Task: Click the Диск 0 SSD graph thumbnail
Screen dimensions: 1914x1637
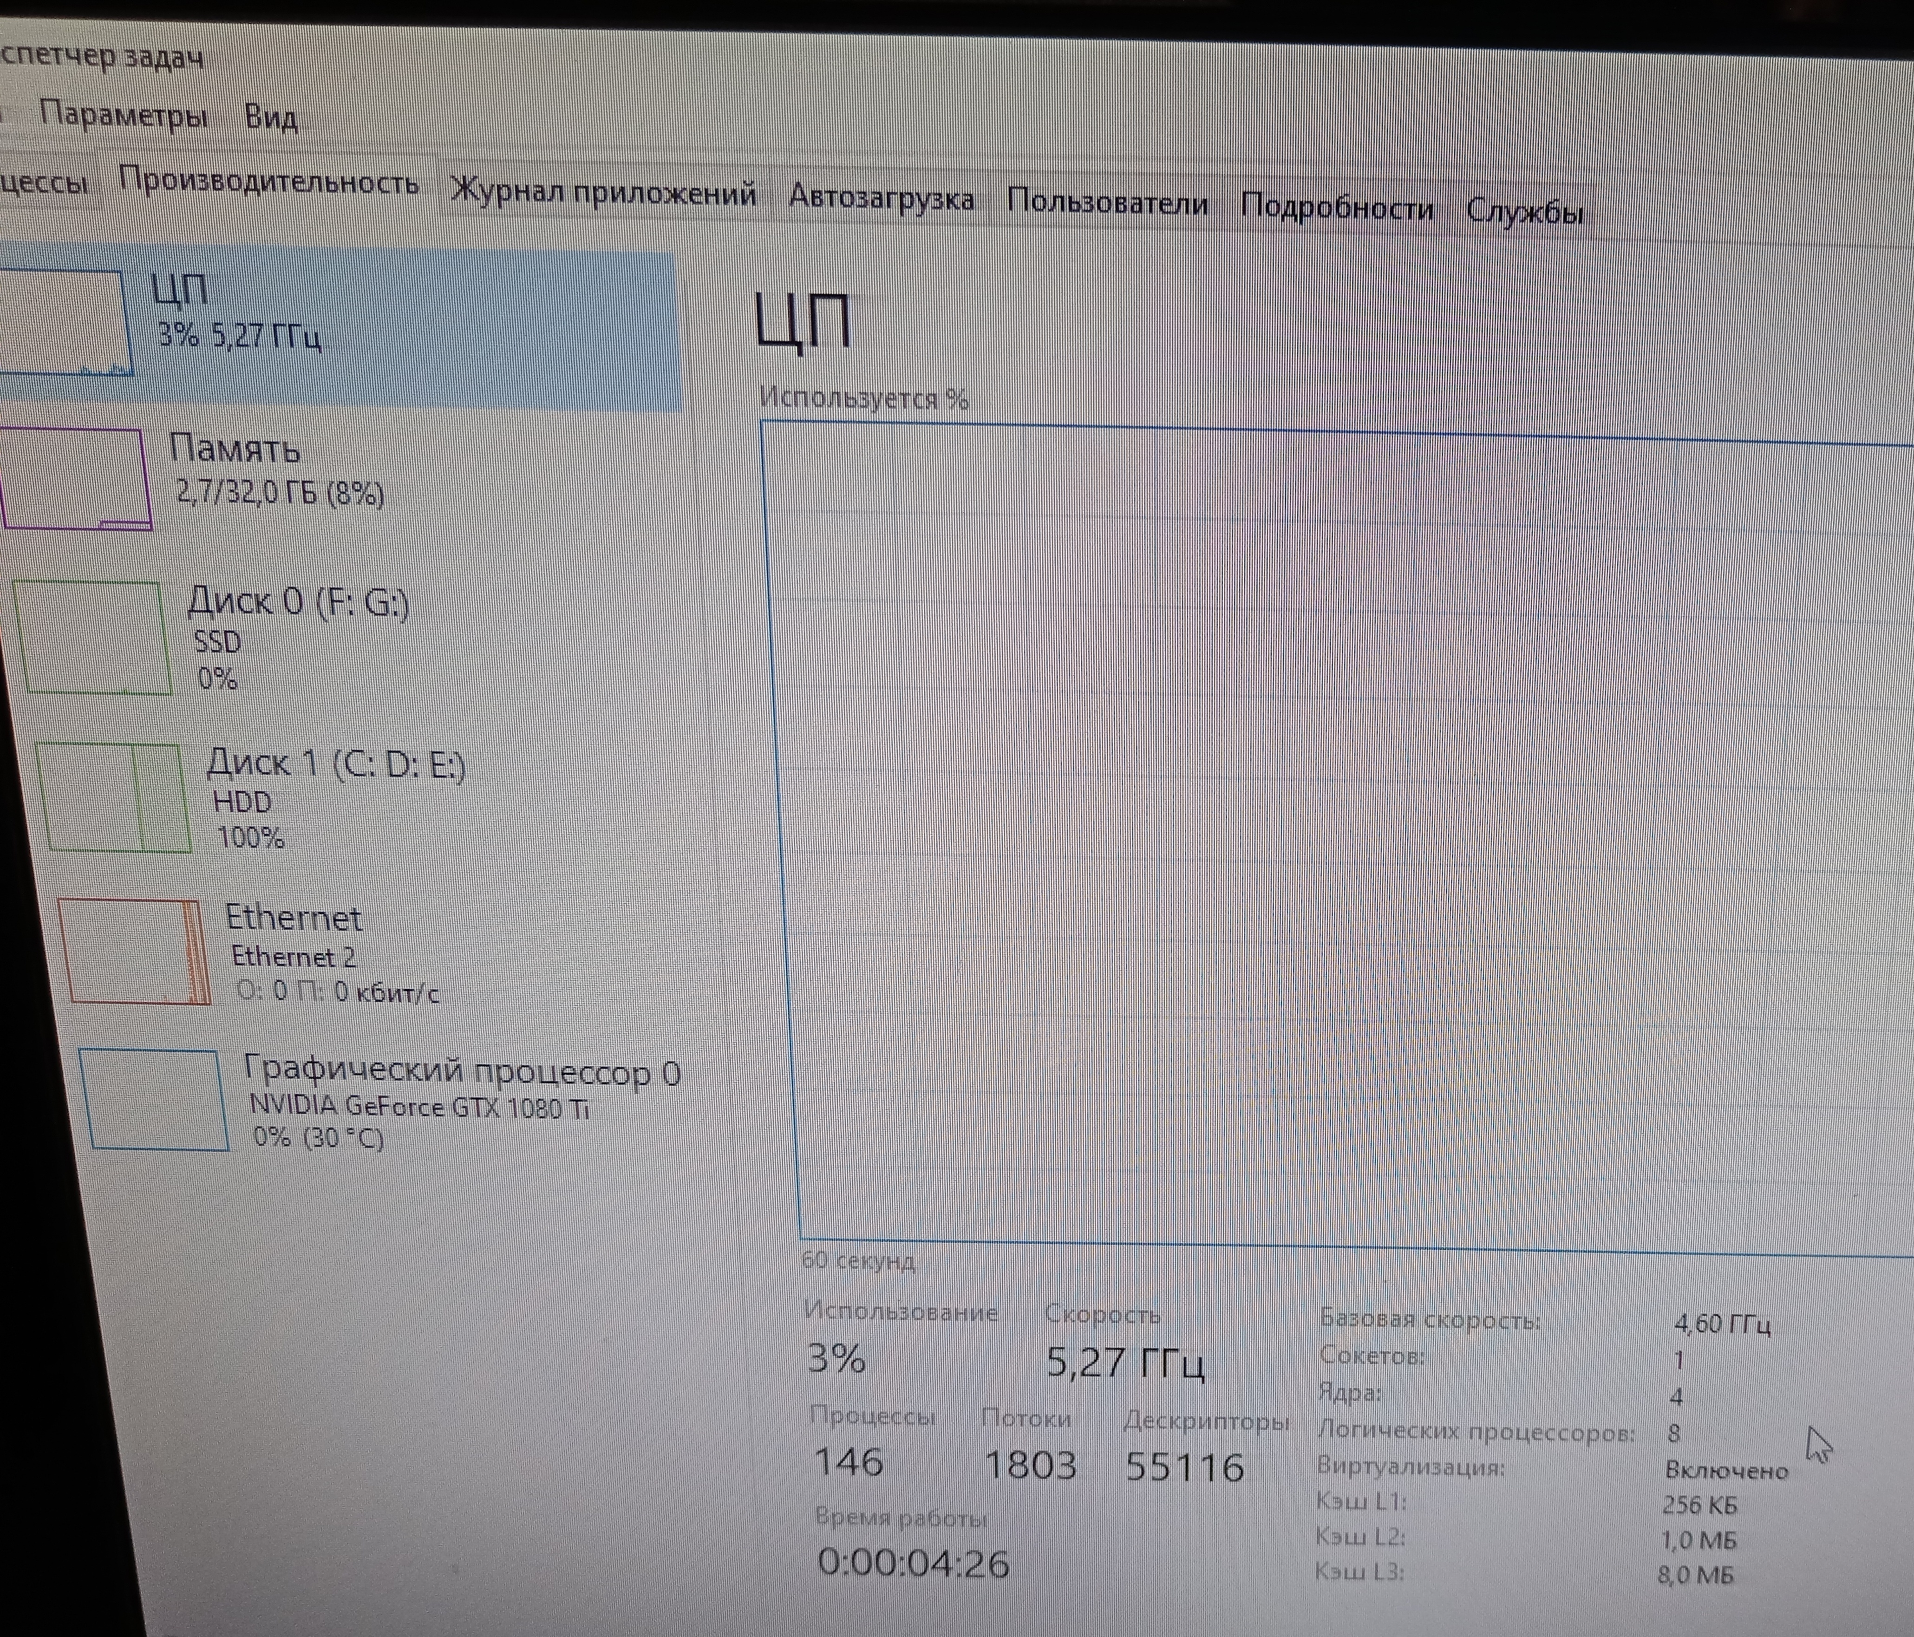Action: pos(92,638)
